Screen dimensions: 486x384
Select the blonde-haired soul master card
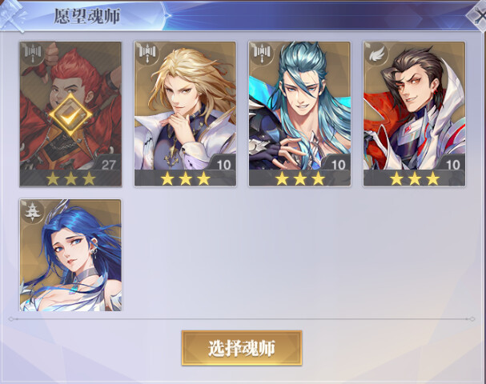[x=185, y=114]
